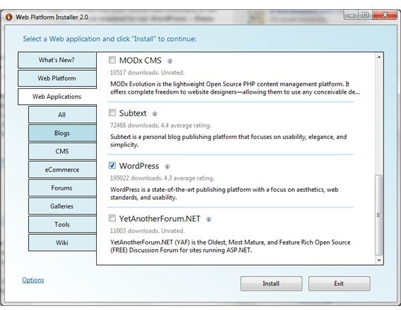
Task: Choose the eCommerce category
Action: [x=62, y=170]
